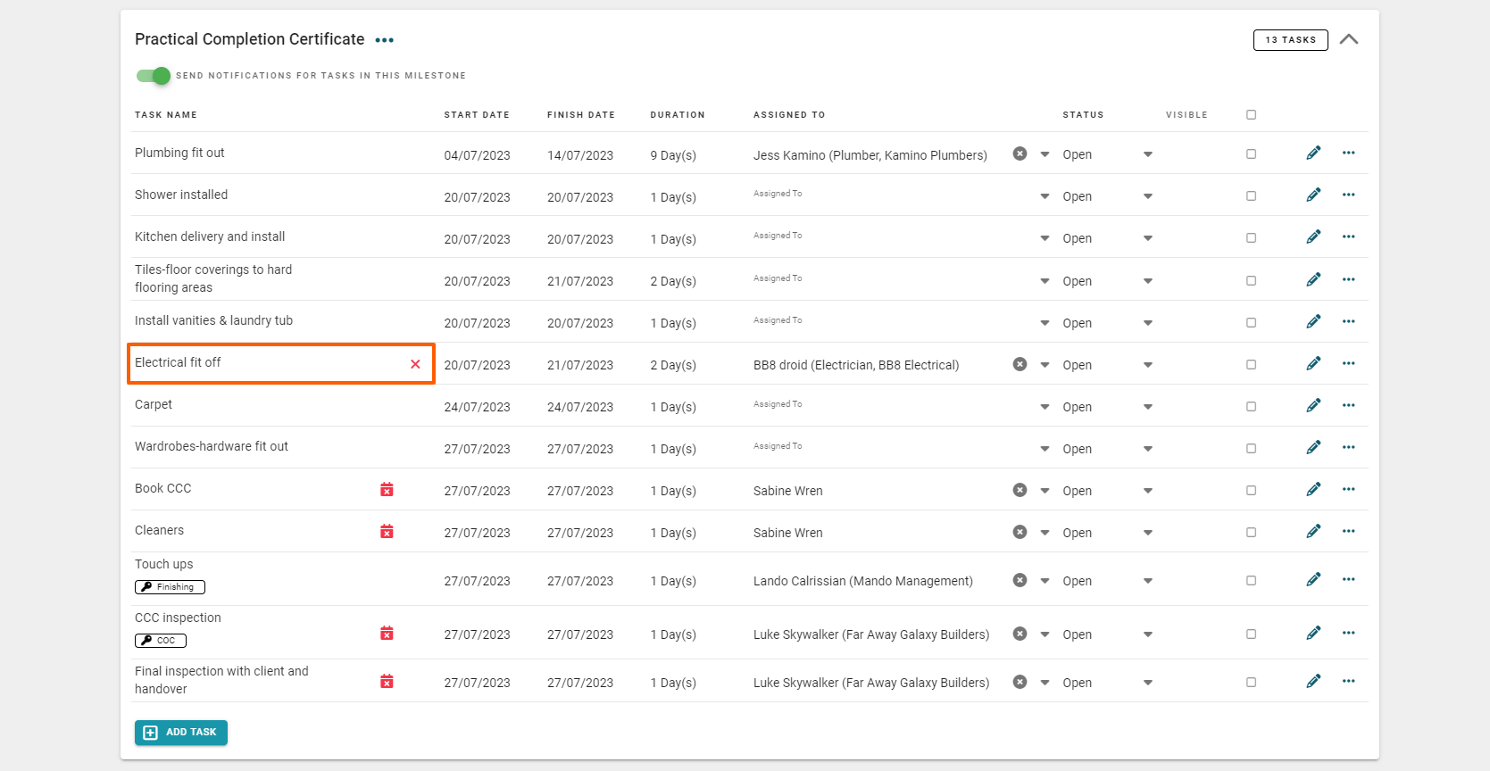Click the Wardrobes-hardware fit out task name

click(x=212, y=447)
